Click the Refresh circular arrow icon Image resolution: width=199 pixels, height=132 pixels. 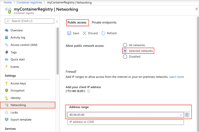click(103, 33)
